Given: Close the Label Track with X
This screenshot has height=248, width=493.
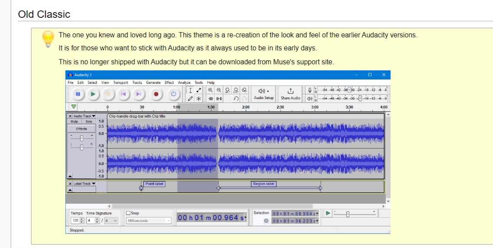Looking at the screenshot, I should tap(70, 184).
